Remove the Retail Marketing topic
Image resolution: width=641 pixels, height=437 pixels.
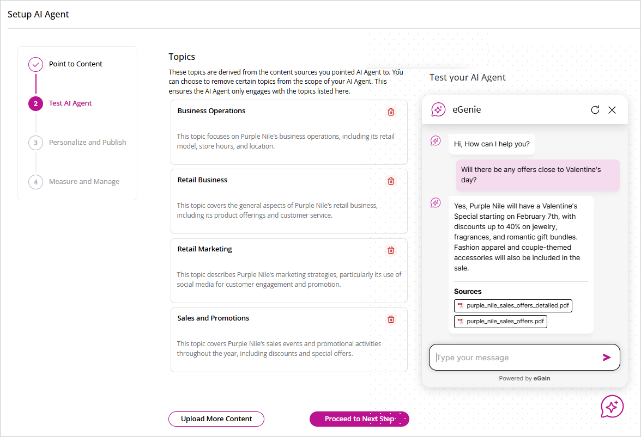point(391,250)
